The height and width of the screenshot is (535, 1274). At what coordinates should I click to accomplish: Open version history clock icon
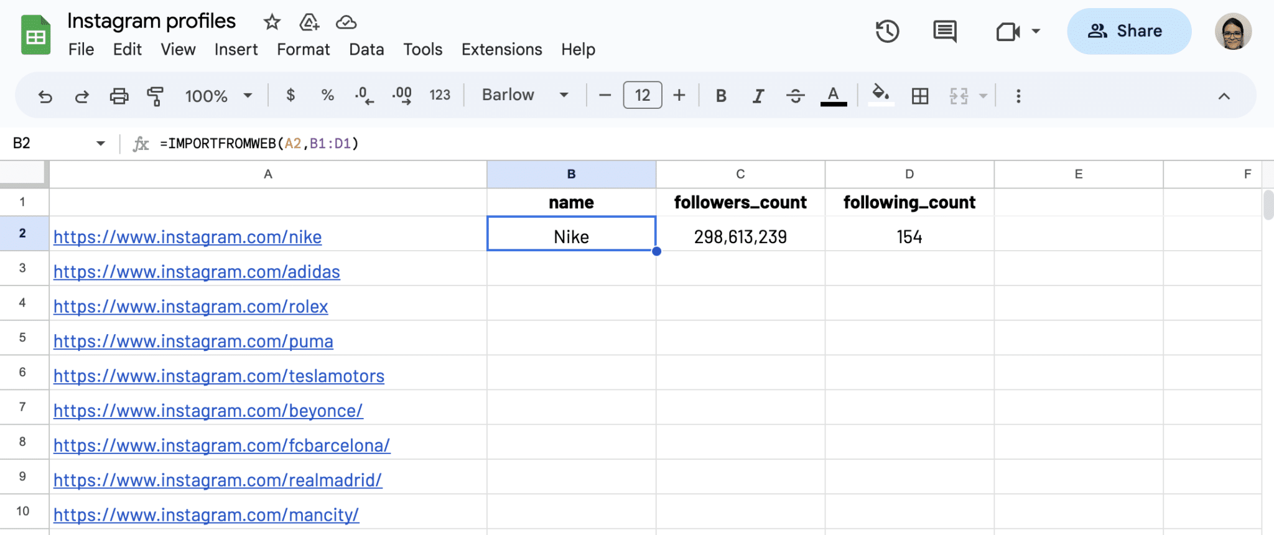887,31
